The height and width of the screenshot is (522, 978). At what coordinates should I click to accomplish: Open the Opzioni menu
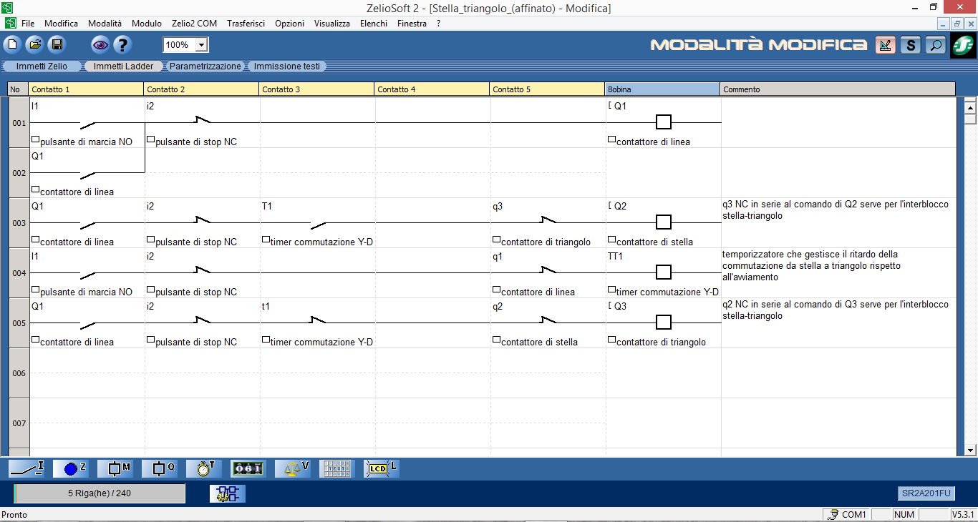click(289, 24)
